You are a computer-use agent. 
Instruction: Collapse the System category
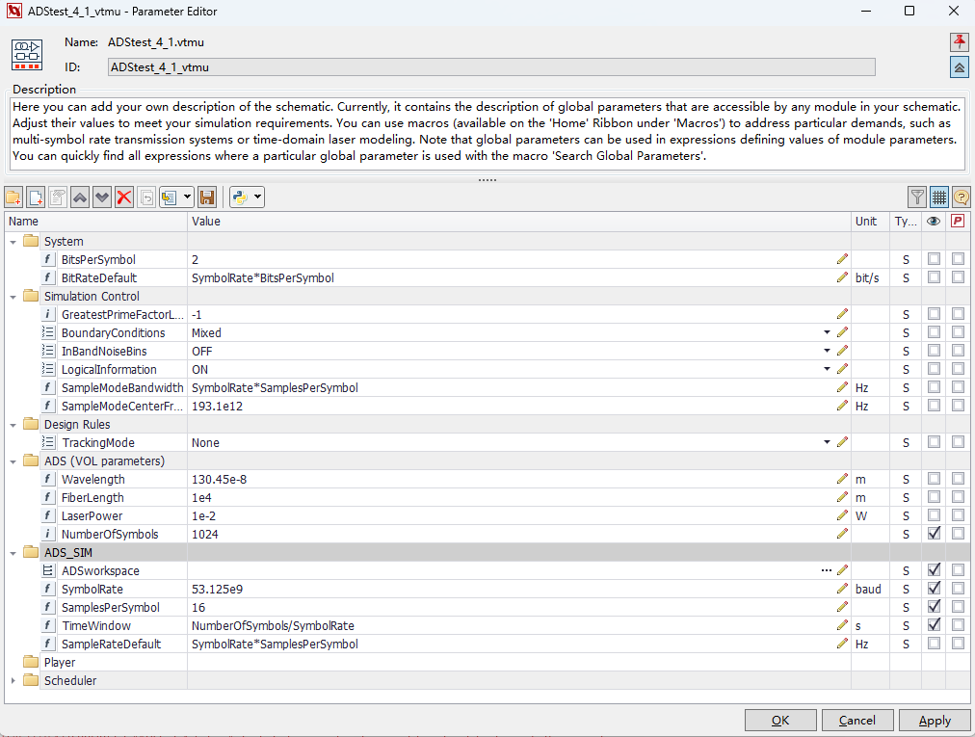(13, 241)
